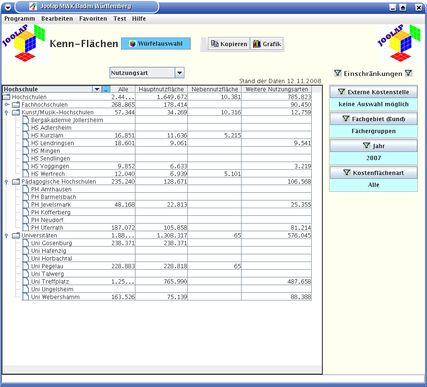The width and height of the screenshot is (427, 387).
Task: Collapse the Pädagogische Hochschulen node
Action: (x=7, y=181)
